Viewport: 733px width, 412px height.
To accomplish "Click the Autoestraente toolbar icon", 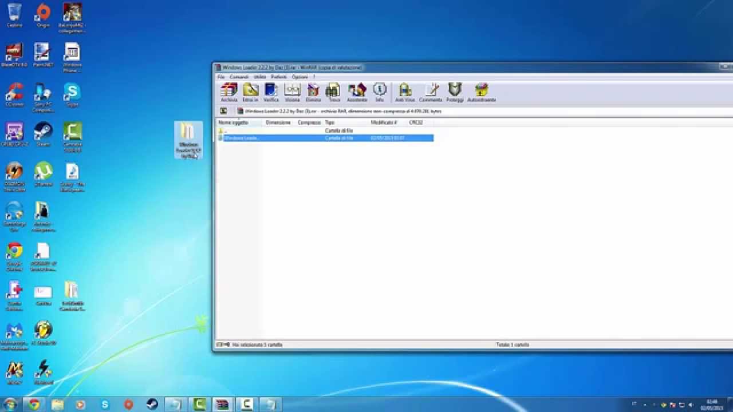I will [482, 92].
